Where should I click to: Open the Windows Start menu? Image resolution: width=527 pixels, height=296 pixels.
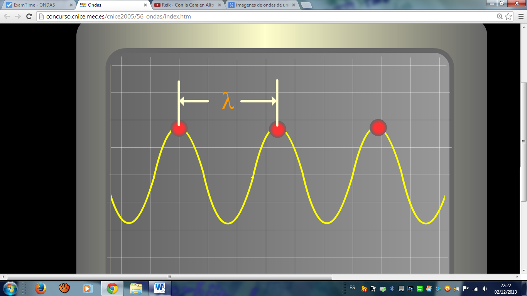pyautogui.click(x=10, y=288)
